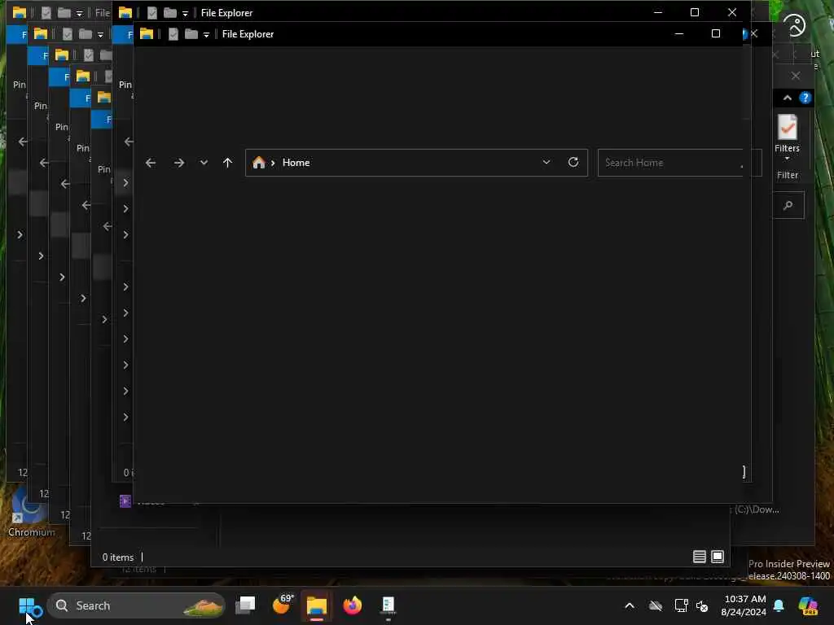Minimize the front File Explorer window
This screenshot has width=834, height=625.
[679, 33]
